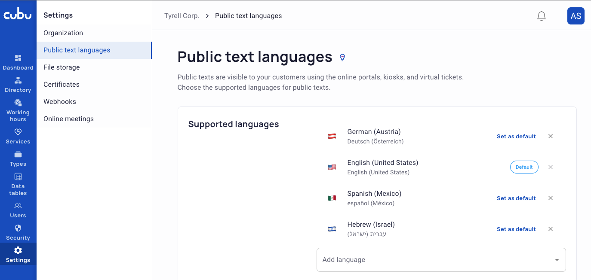The image size is (591, 280).
Task: Open the Services section
Action: coord(18,136)
